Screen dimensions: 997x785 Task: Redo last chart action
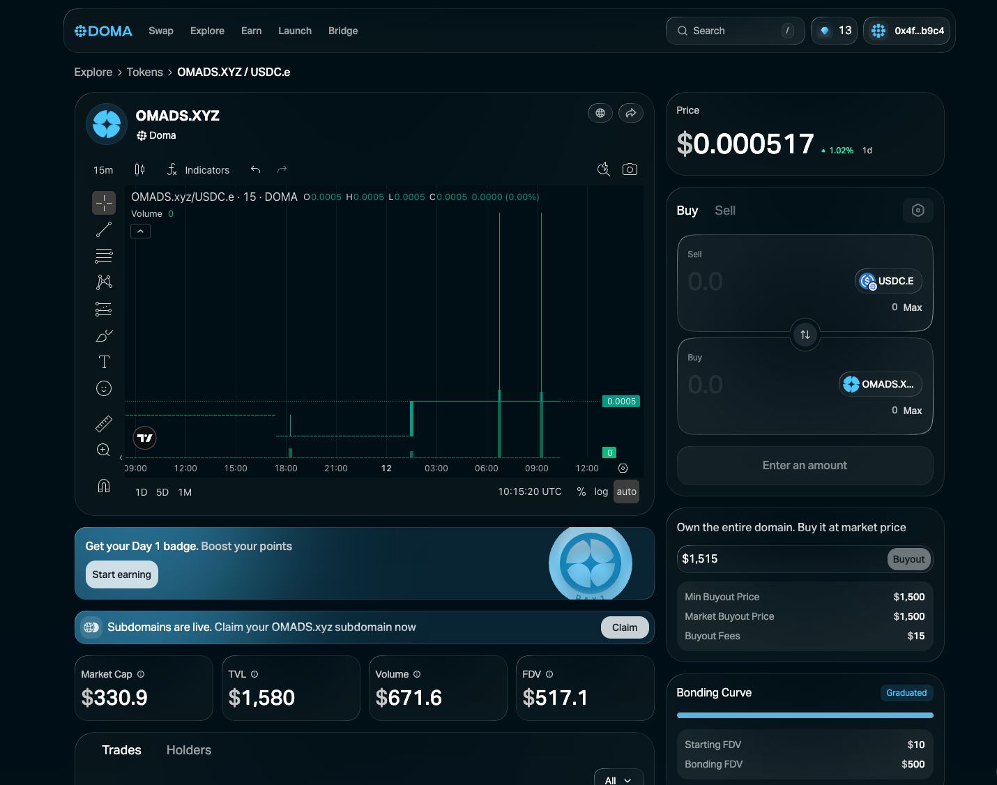(x=282, y=169)
